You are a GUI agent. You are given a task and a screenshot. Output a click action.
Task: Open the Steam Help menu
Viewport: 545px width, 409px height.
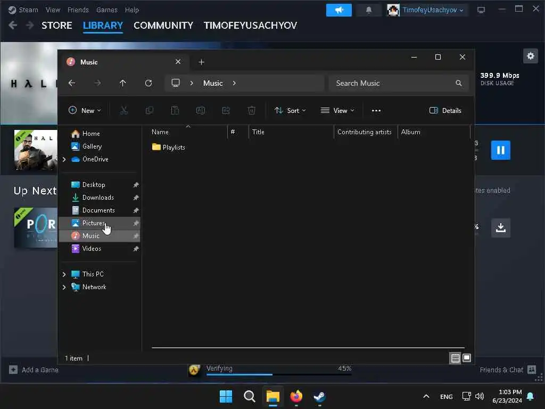point(132,10)
